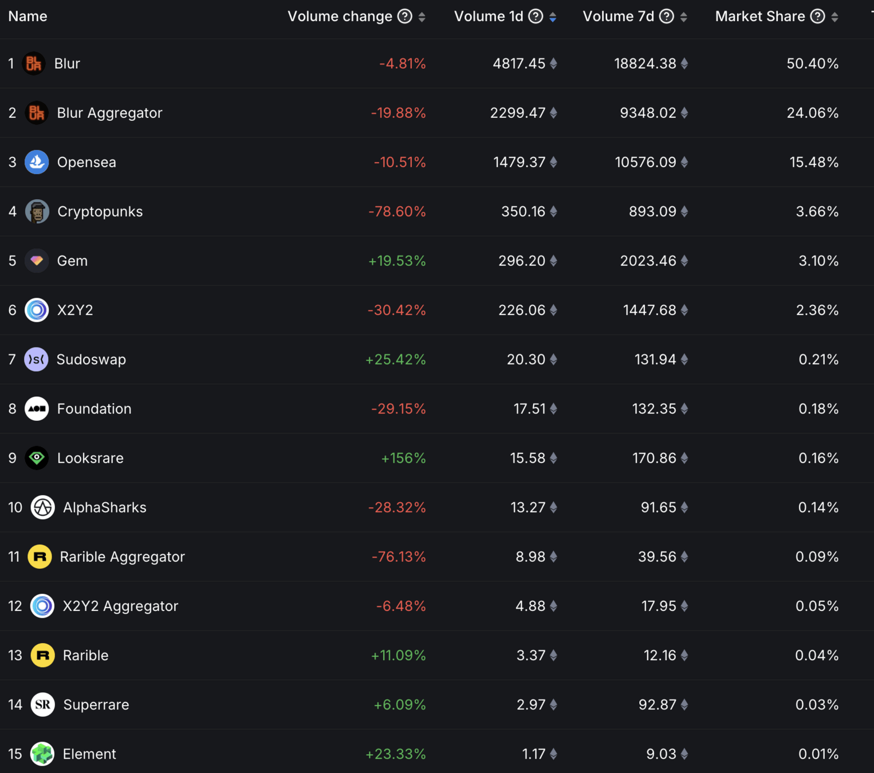The height and width of the screenshot is (773, 874).
Task: Select the 226.06 volume 1d value
Action: (522, 310)
